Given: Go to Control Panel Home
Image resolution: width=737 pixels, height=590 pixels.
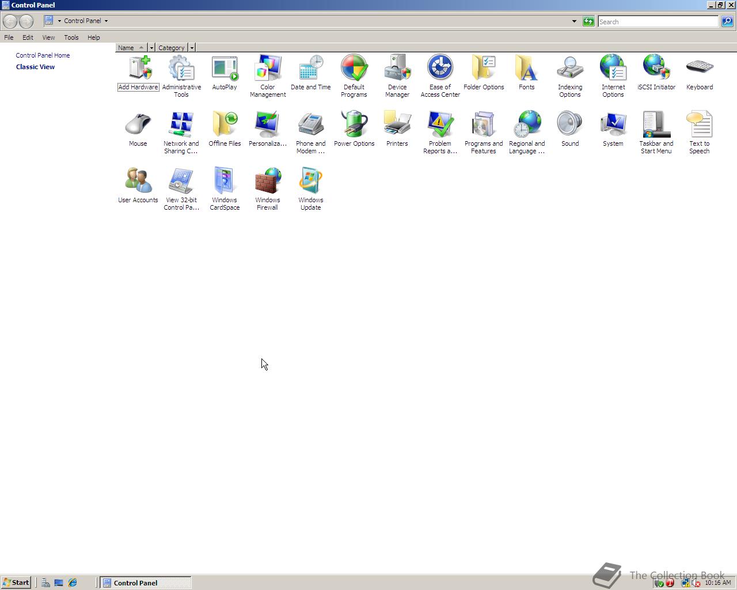Looking at the screenshot, I should pyautogui.click(x=43, y=55).
